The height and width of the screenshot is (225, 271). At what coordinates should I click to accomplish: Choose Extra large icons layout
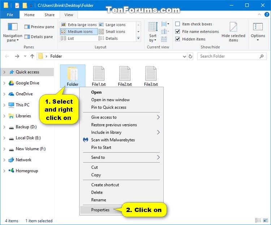[x=79, y=25]
